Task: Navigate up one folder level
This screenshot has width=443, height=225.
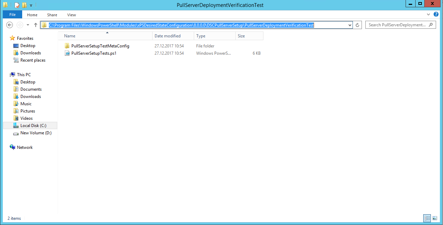Action: (36, 25)
